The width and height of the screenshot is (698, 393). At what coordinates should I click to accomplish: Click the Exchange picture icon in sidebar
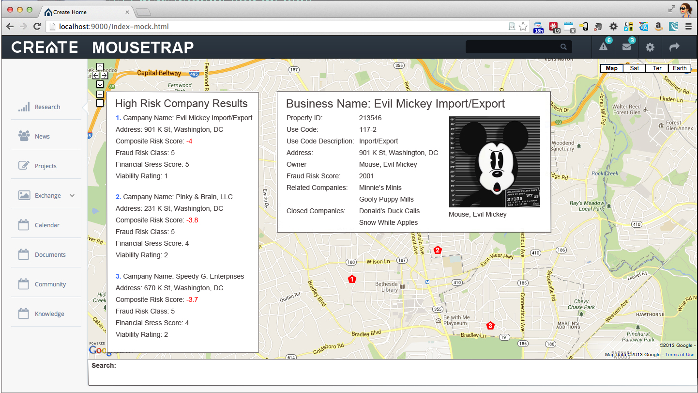pos(24,195)
